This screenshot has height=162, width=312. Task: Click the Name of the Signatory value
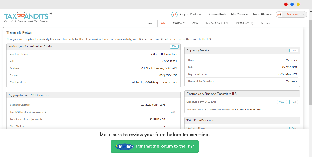click(x=291, y=81)
